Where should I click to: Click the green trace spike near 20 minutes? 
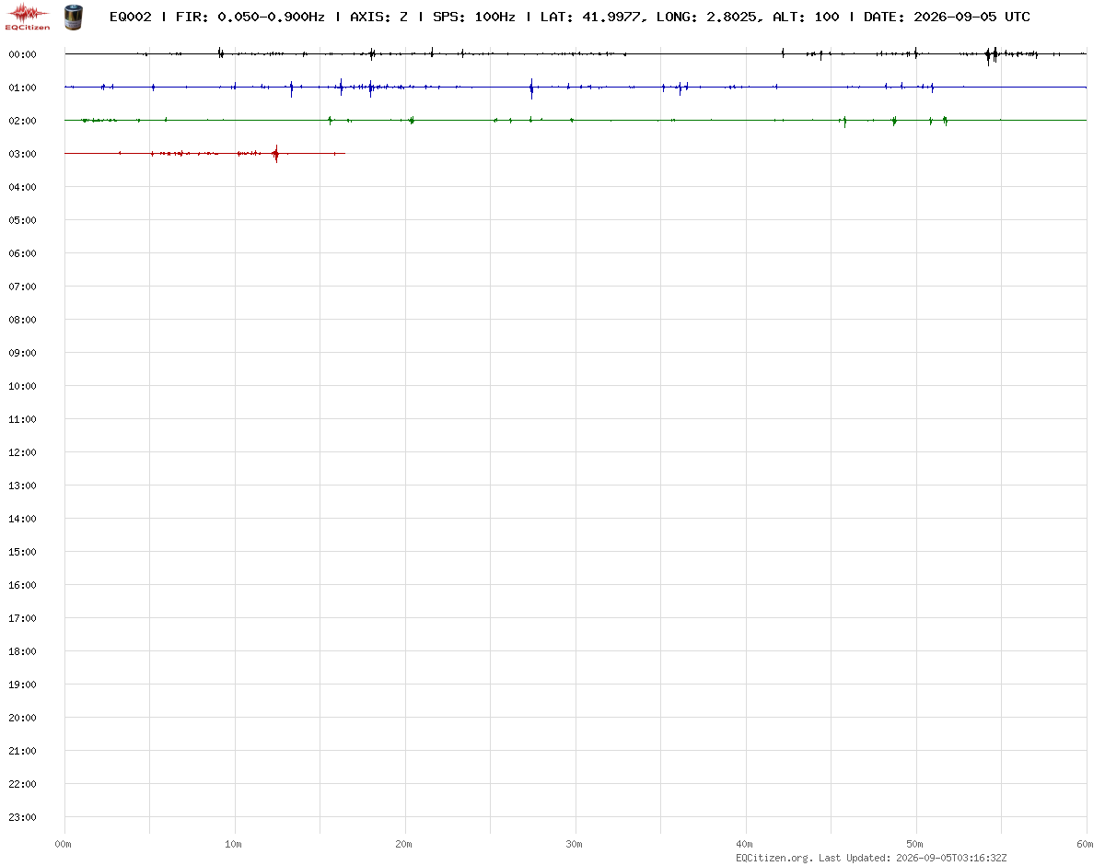tap(412, 120)
